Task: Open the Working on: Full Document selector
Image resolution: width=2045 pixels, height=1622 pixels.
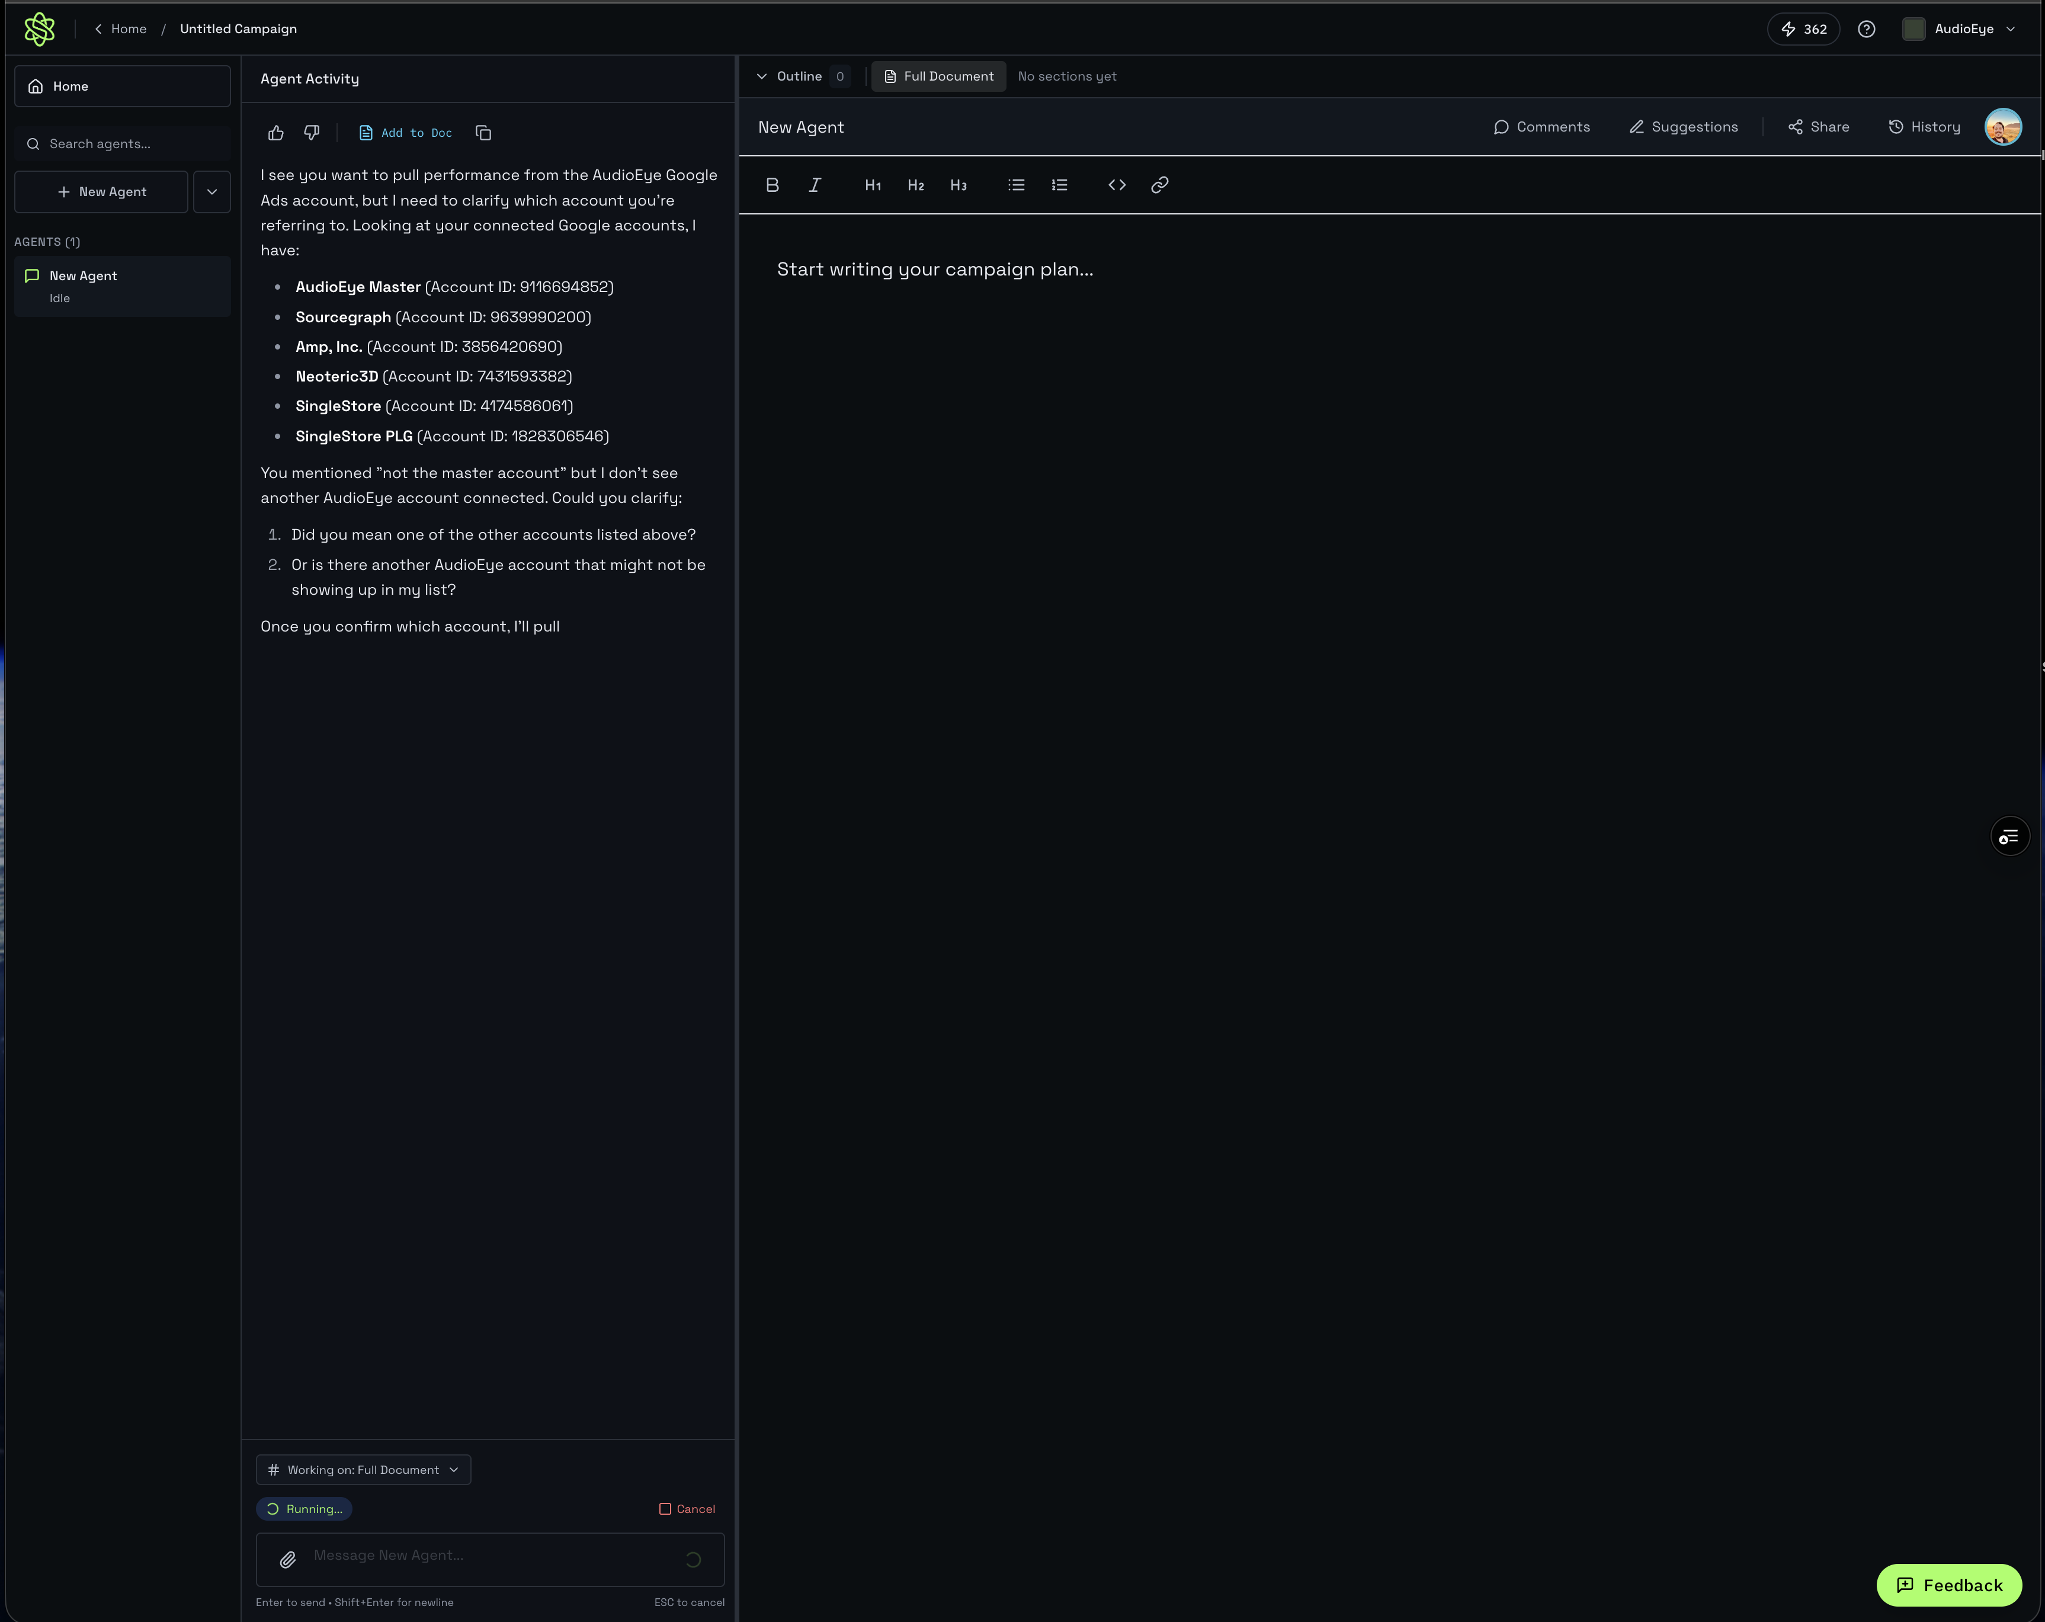Action: (x=363, y=1469)
